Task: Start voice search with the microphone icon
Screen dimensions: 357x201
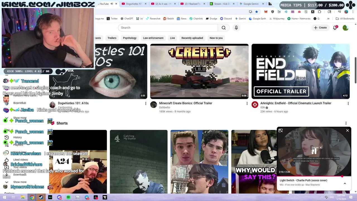Action: (236, 28)
